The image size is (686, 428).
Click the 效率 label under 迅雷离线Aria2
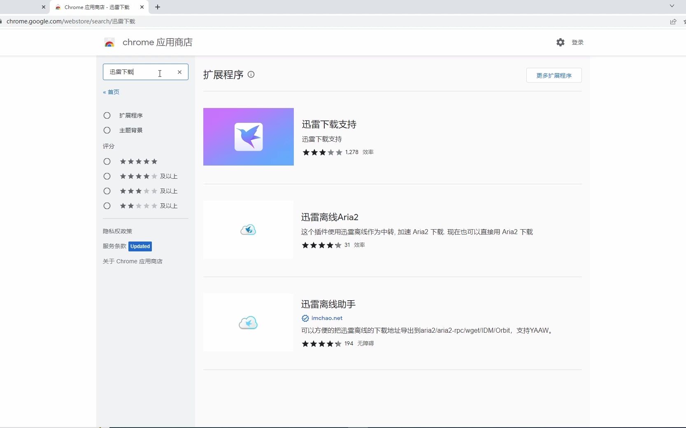tap(359, 245)
